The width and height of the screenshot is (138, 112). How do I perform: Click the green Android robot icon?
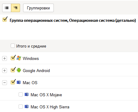[x=19, y=70]
